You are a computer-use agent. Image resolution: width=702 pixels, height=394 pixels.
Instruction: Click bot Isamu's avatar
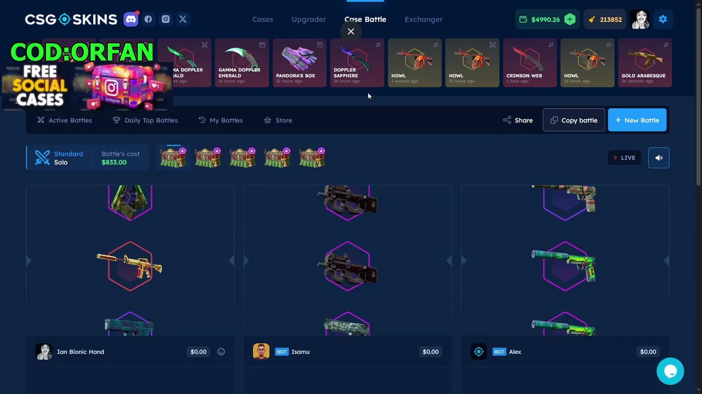pyautogui.click(x=261, y=351)
